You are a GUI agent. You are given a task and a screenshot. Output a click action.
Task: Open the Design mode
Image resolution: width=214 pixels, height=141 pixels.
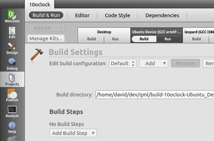coord(12,48)
